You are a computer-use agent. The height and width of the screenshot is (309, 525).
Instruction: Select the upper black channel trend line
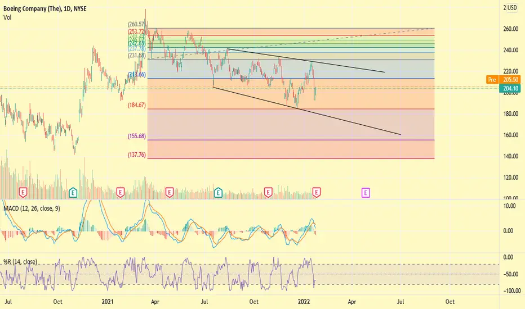click(306, 61)
